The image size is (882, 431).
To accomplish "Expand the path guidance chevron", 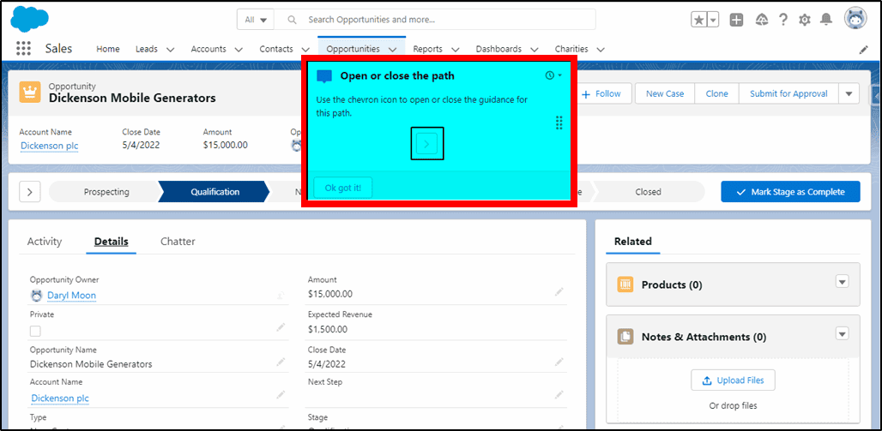I will click(30, 192).
